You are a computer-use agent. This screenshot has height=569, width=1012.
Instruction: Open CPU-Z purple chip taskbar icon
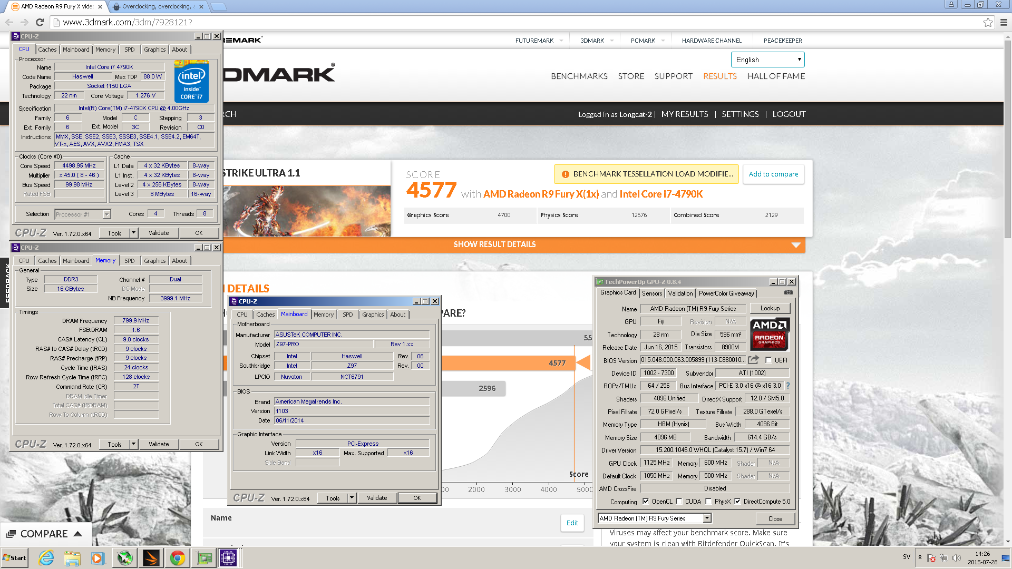pyautogui.click(x=228, y=558)
